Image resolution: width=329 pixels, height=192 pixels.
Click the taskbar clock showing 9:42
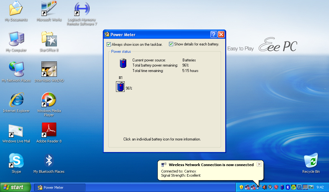click(320, 188)
